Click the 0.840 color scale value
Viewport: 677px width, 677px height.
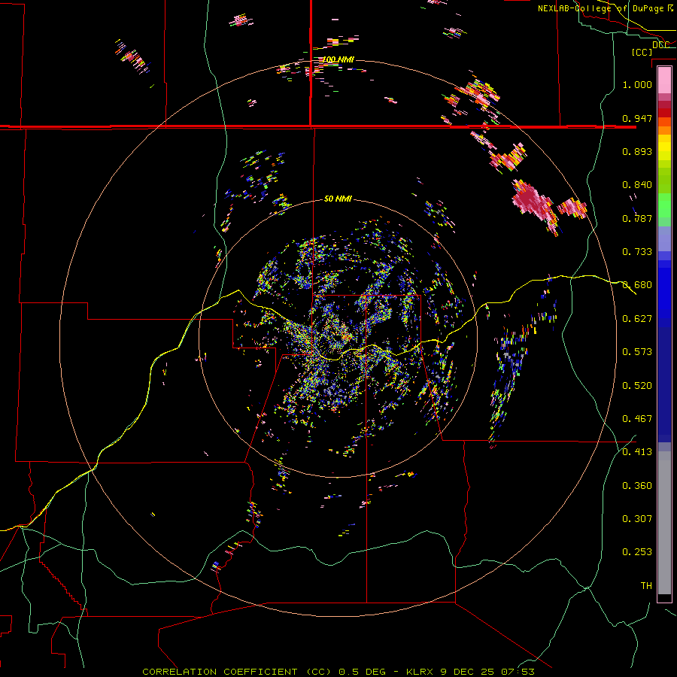point(637,185)
